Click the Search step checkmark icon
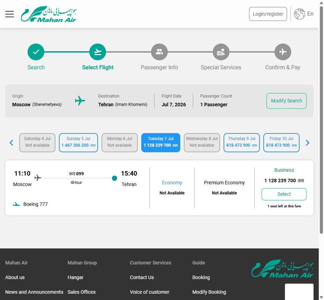This screenshot has height=300, width=324. 36,52
